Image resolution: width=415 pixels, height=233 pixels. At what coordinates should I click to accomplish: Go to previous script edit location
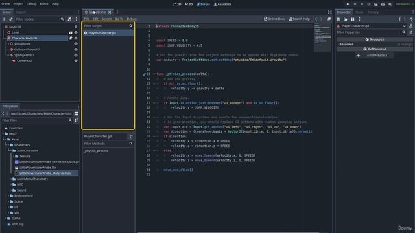(316, 19)
